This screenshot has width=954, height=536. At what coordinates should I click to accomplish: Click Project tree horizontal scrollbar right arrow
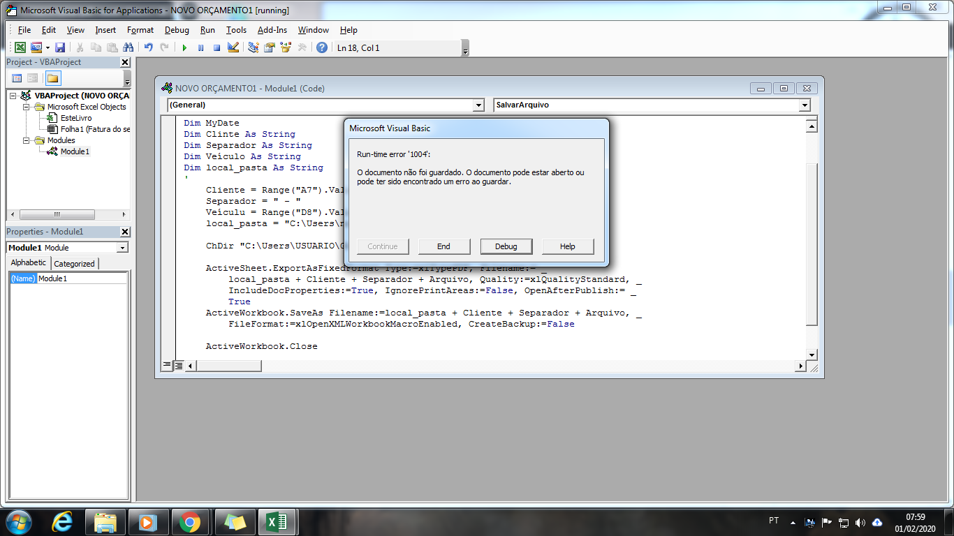click(x=124, y=215)
